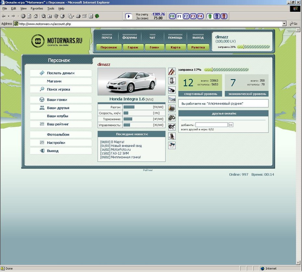Image resolution: width=302 pixels, height=272 pixels.
Task: Click the Motorwars.ru logo
Action: pyautogui.click(x=57, y=41)
